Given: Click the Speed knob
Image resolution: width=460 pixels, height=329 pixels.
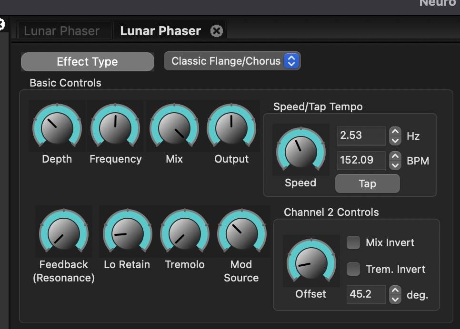Looking at the screenshot, I should 300,150.
